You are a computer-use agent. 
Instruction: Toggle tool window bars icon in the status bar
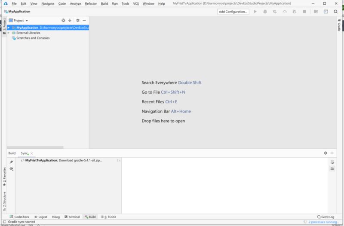4,222
